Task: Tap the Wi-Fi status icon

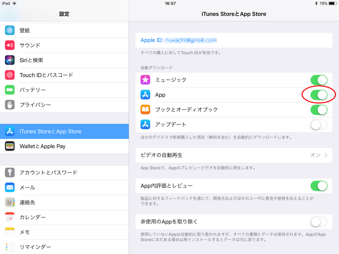Action: (x=15, y=3)
